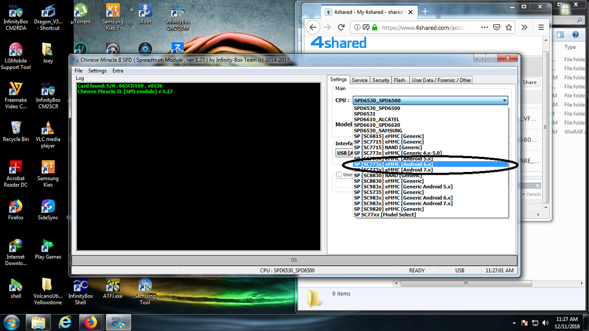The height and width of the screenshot is (331, 589).
Task: Open Internet Download Manager desktop icon
Action: (x=16, y=252)
